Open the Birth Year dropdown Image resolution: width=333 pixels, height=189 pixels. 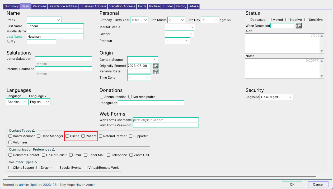click(139, 20)
